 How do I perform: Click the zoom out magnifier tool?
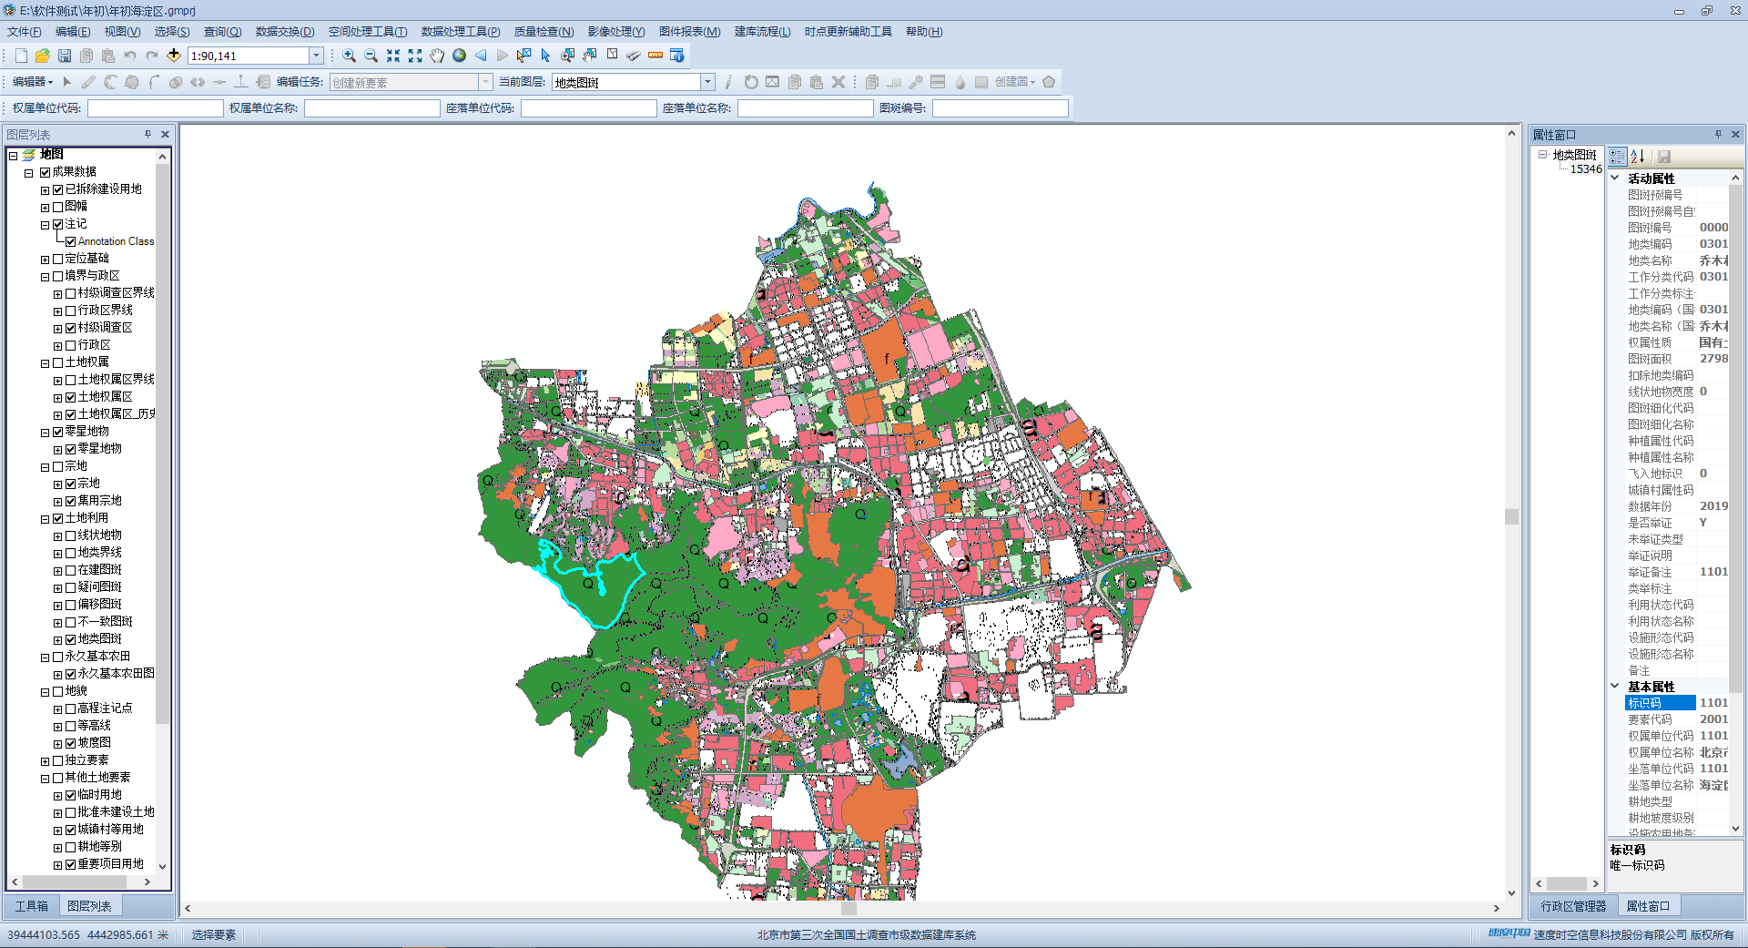pyautogui.click(x=371, y=56)
